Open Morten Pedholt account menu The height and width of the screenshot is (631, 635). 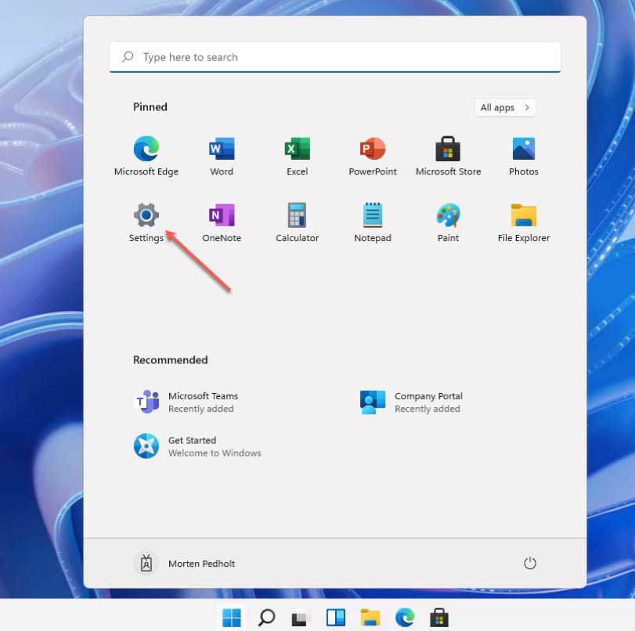(185, 564)
